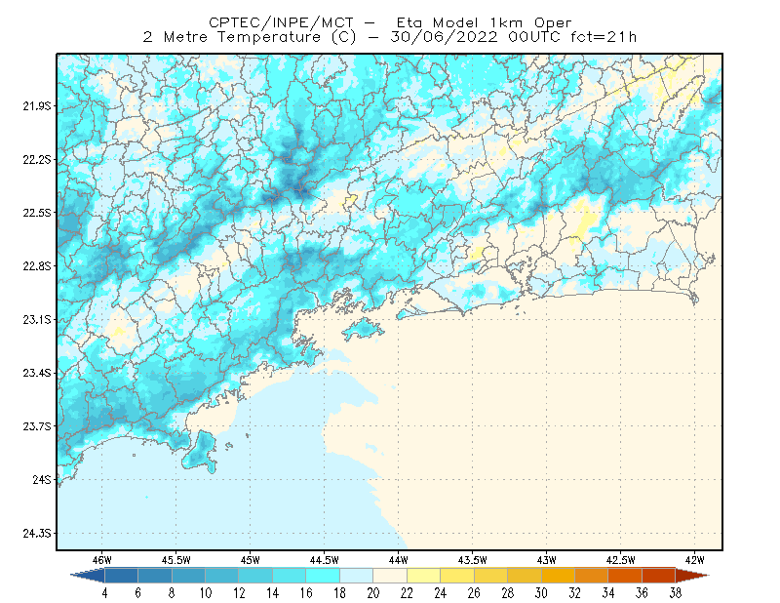
Task: Click the 28-30 amber legend swatch
Action: coord(525,576)
